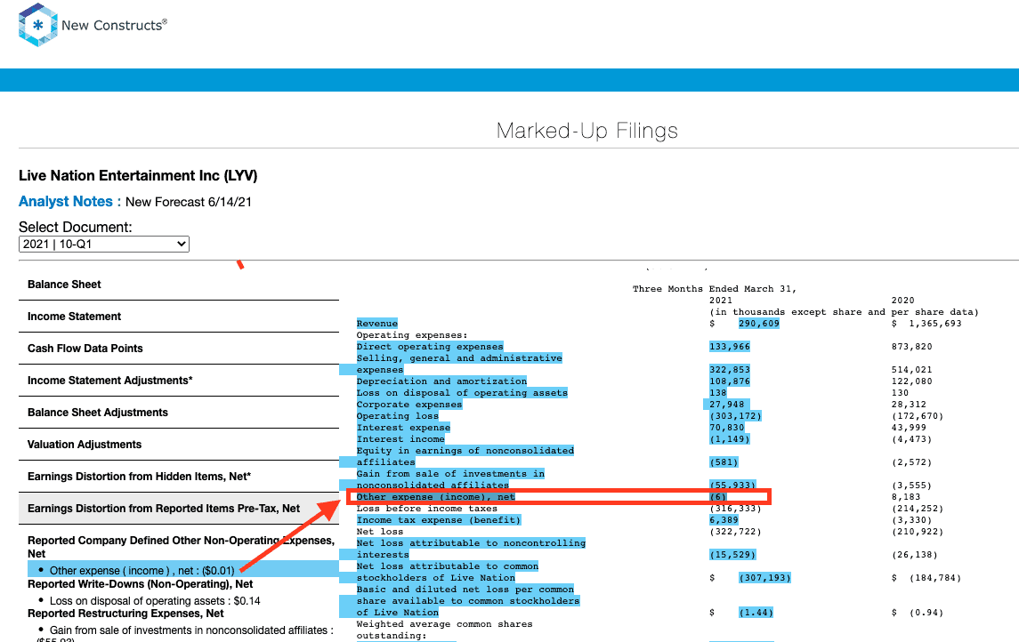
Task: Click Loss on disposal of operating assets : $0.14
Action: (155, 601)
